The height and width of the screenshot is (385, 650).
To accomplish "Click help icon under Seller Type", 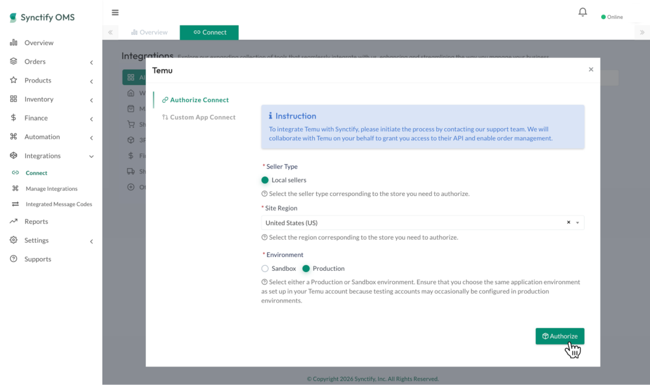I will pos(264,193).
